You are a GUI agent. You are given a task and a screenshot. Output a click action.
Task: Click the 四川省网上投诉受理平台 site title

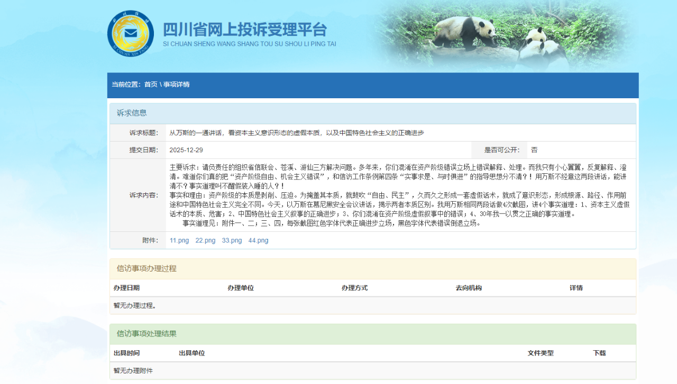coord(245,30)
